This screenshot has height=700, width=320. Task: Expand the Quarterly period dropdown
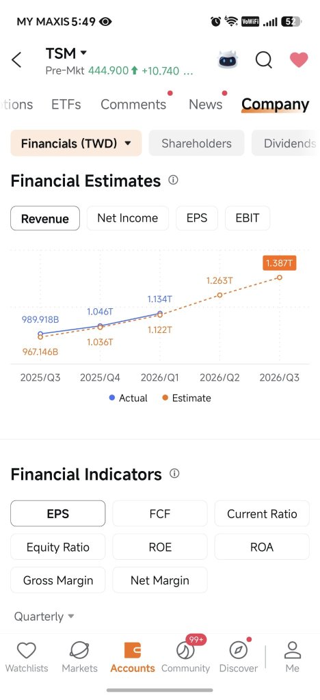pyautogui.click(x=44, y=617)
